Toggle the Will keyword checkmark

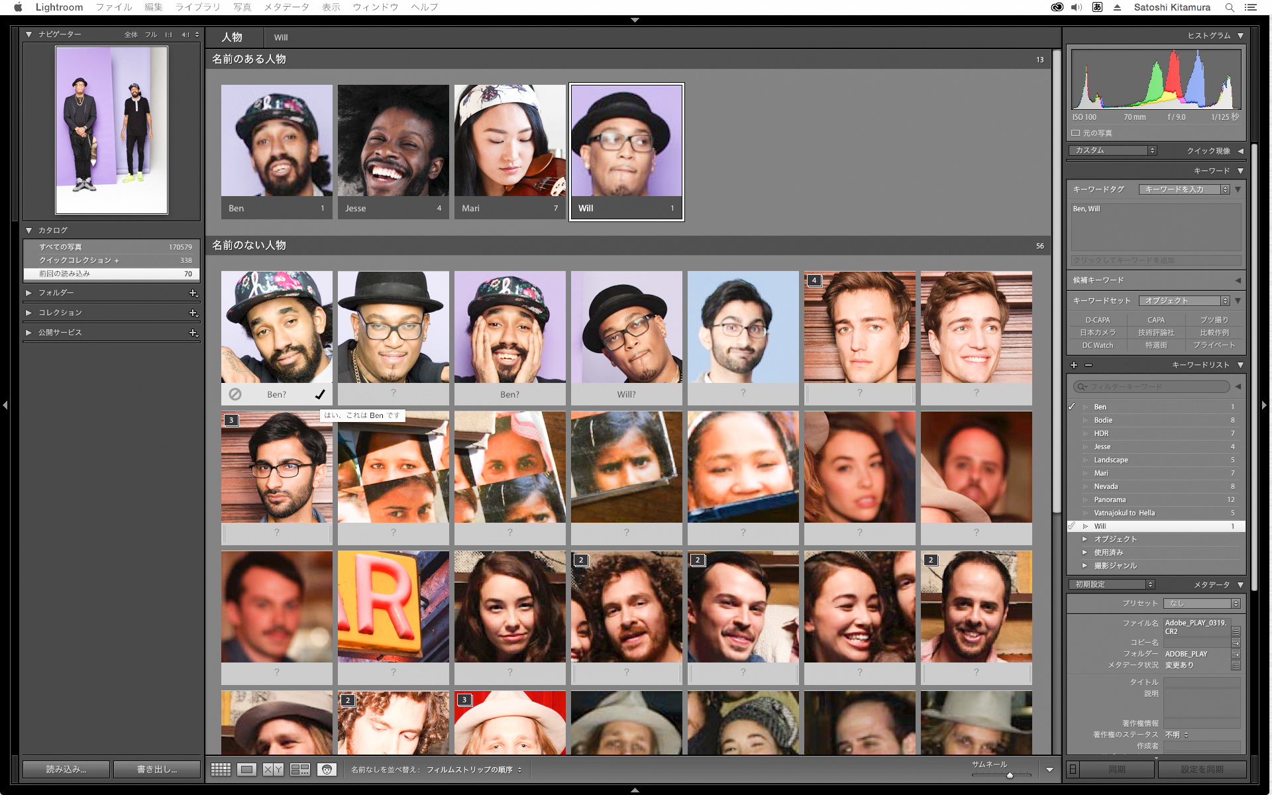coord(1072,526)
